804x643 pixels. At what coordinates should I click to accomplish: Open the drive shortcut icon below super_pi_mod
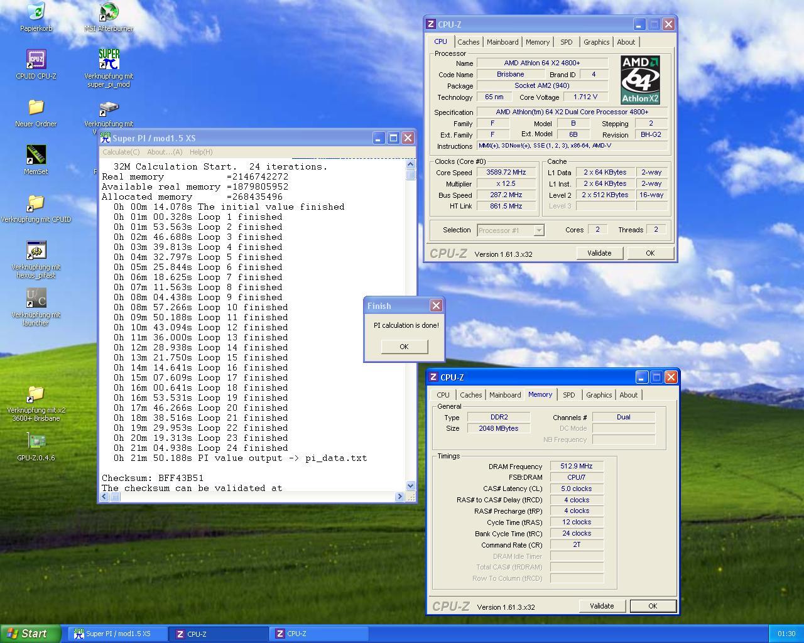click(109, 109)
